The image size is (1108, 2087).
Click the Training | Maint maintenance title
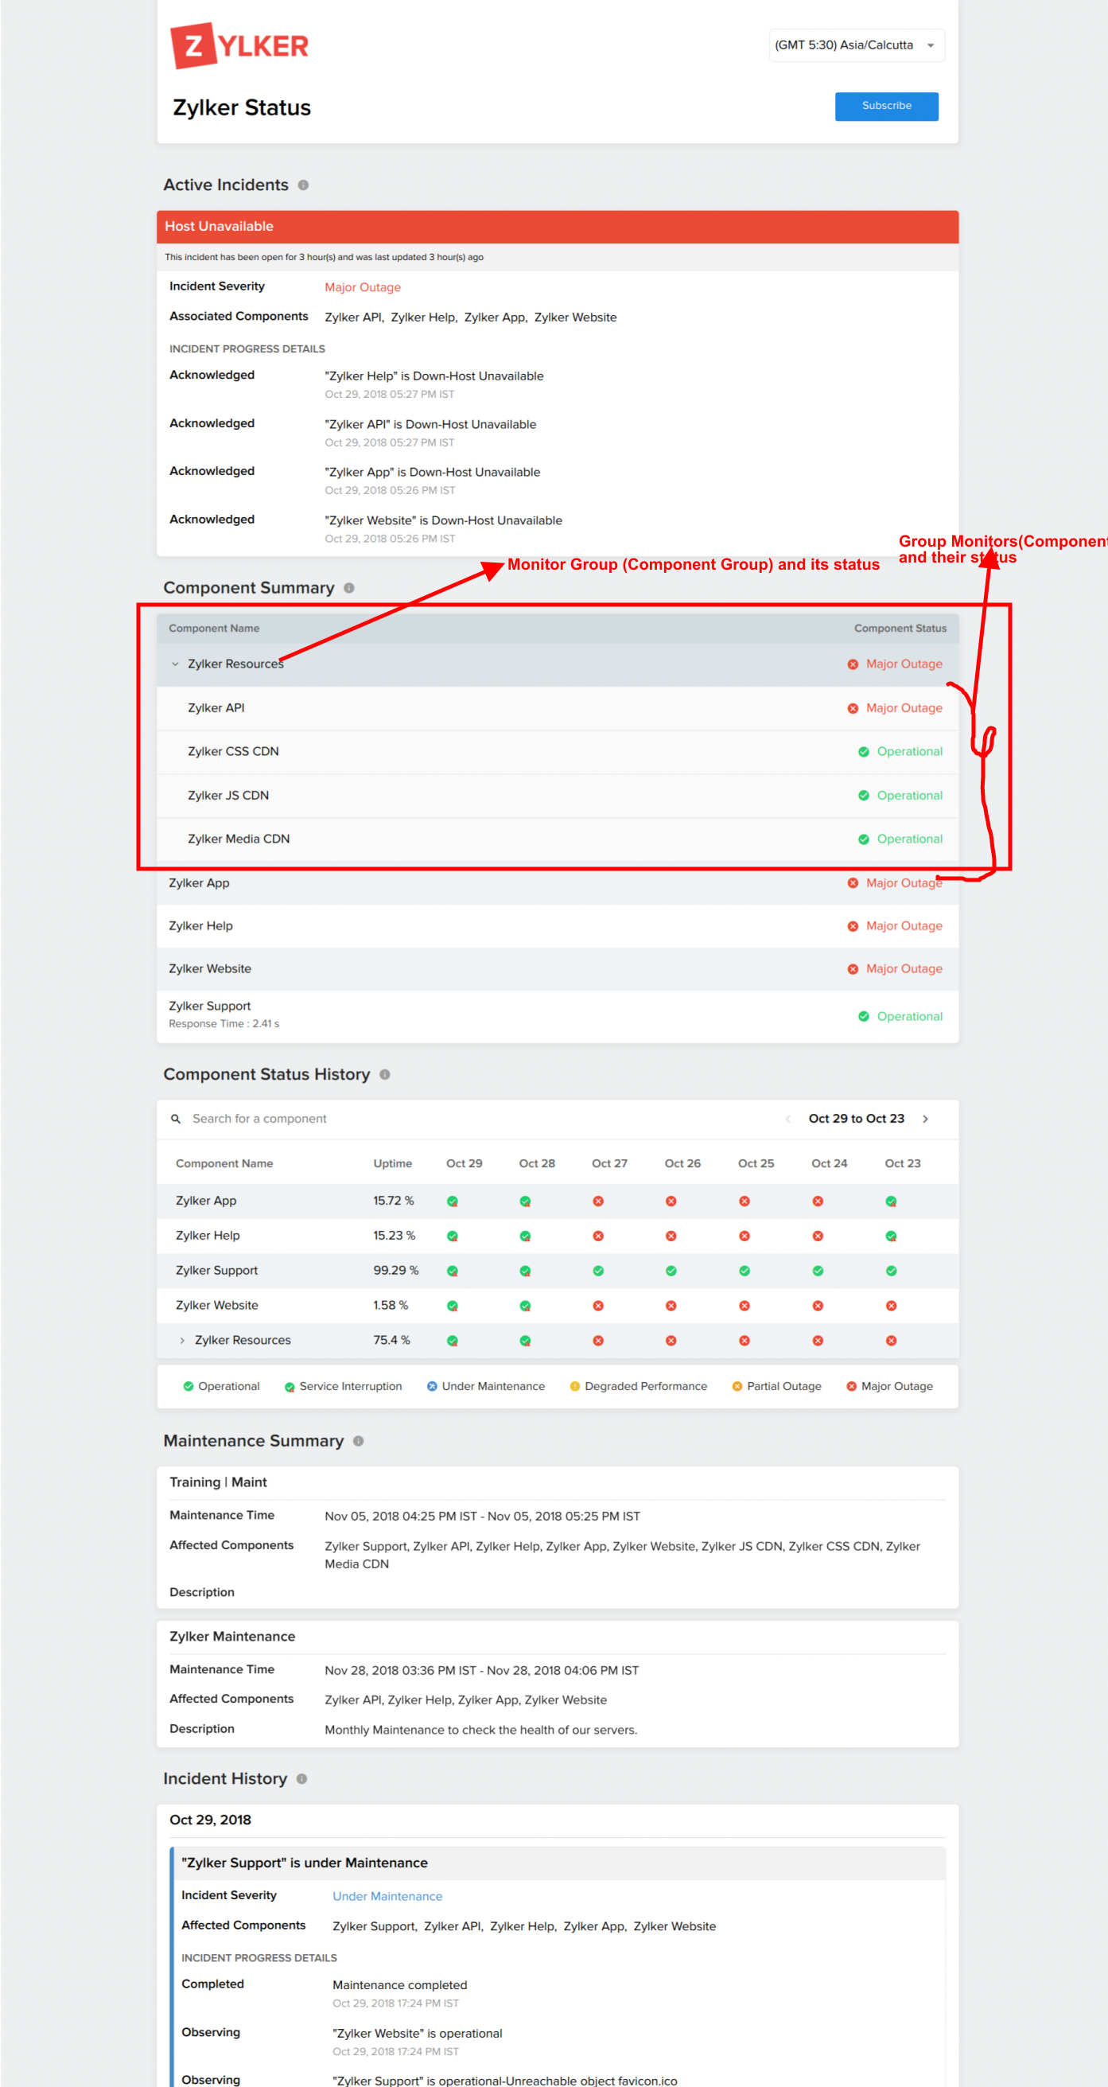[218, 1482]
